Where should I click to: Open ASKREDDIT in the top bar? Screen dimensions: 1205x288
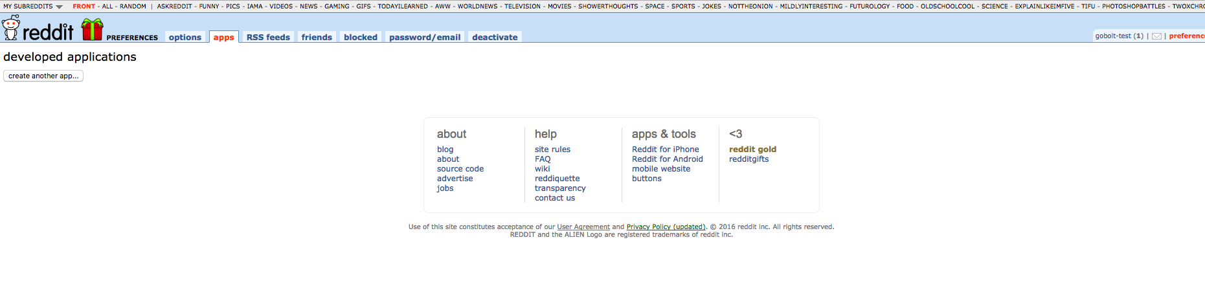[174, 6]
